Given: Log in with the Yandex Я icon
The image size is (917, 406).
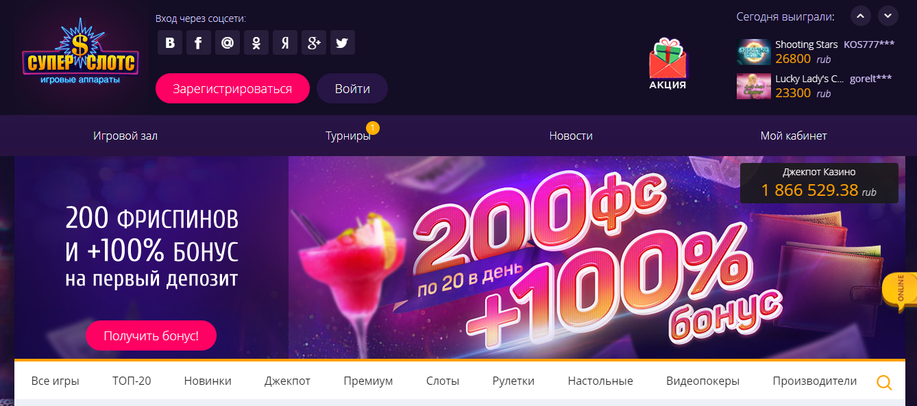Looking at the screenshot, I should pyautogui.click(x=284, y=42).
